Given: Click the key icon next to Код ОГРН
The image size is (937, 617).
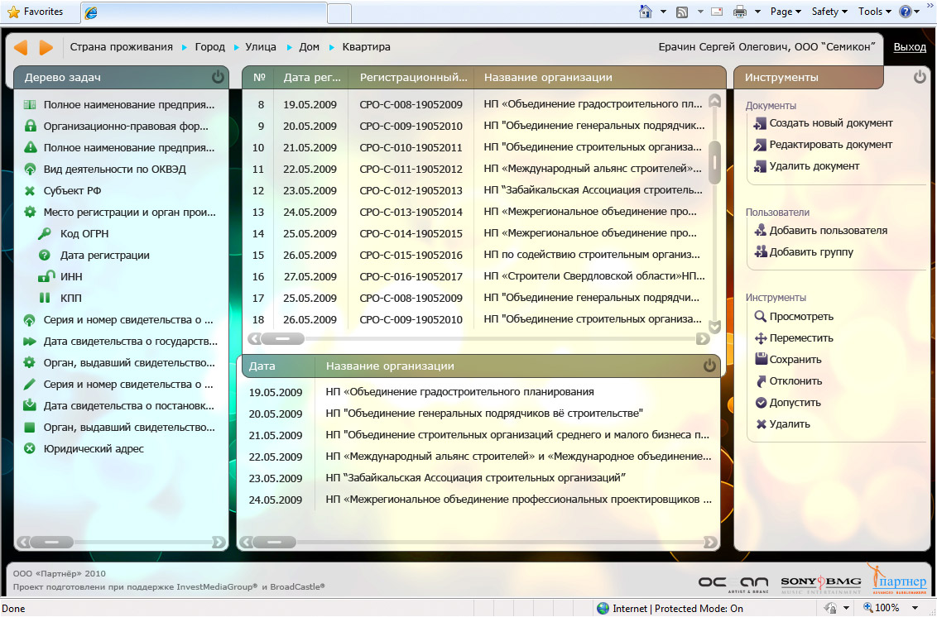Looking at the screenshot, I should 45,234.
